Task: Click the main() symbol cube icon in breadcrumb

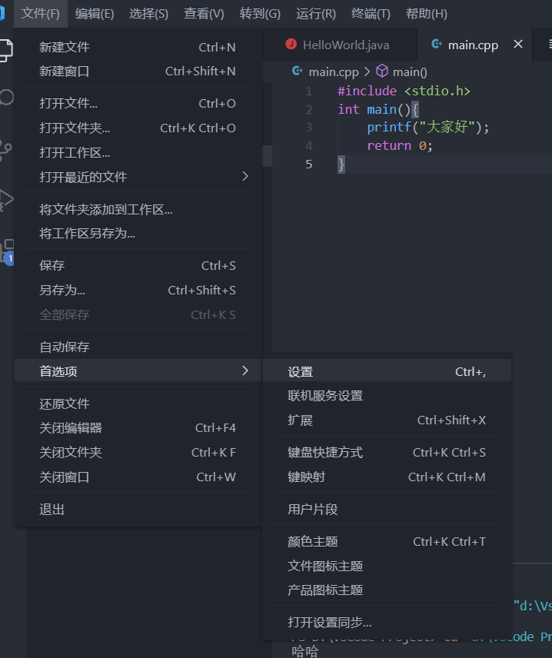Action: coord(382,71)
